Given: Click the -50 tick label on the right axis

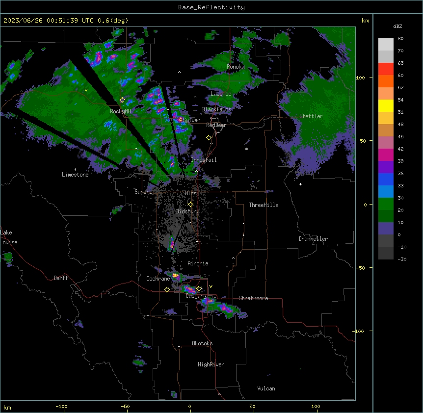Looking at the screenshot, I should [360, 268].
